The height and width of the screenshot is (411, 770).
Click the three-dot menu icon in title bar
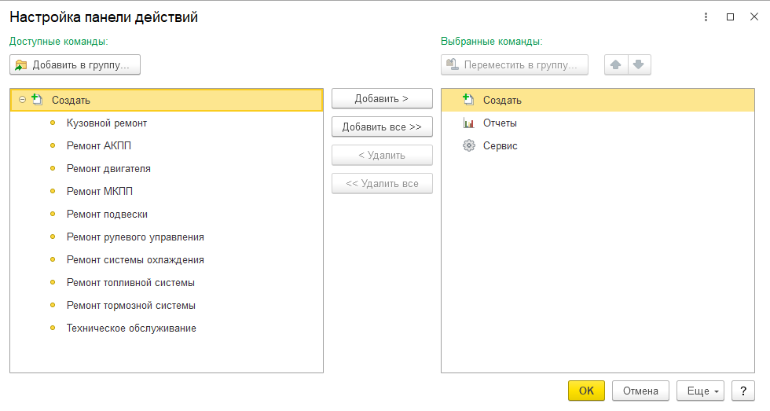coord(706,17)
